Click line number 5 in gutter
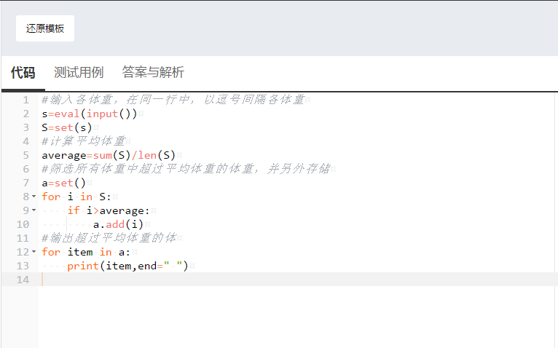Screen dimensions: 558x348 (25, 155)
